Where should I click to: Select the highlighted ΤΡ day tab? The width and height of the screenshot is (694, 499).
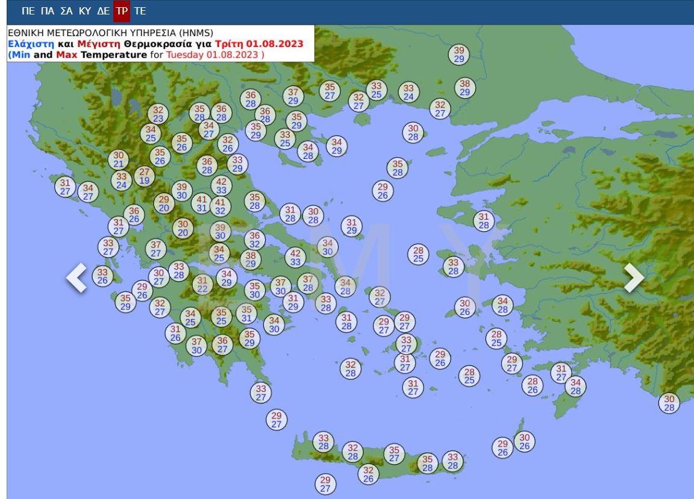click(122, 11)
